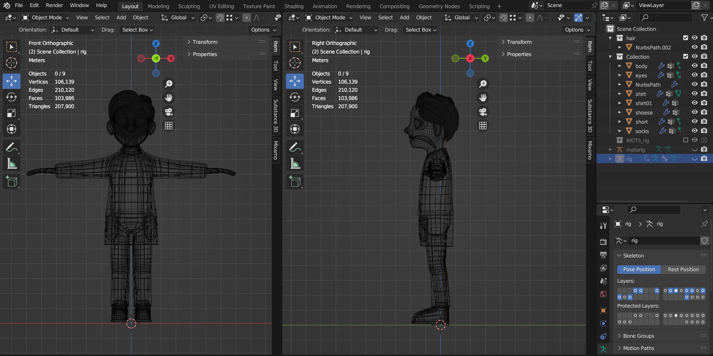Select Rotate tool in Front Orthographic viewport
Image resolution: width=713 pixels, height=356 pixels.
(x=12, y=97)
